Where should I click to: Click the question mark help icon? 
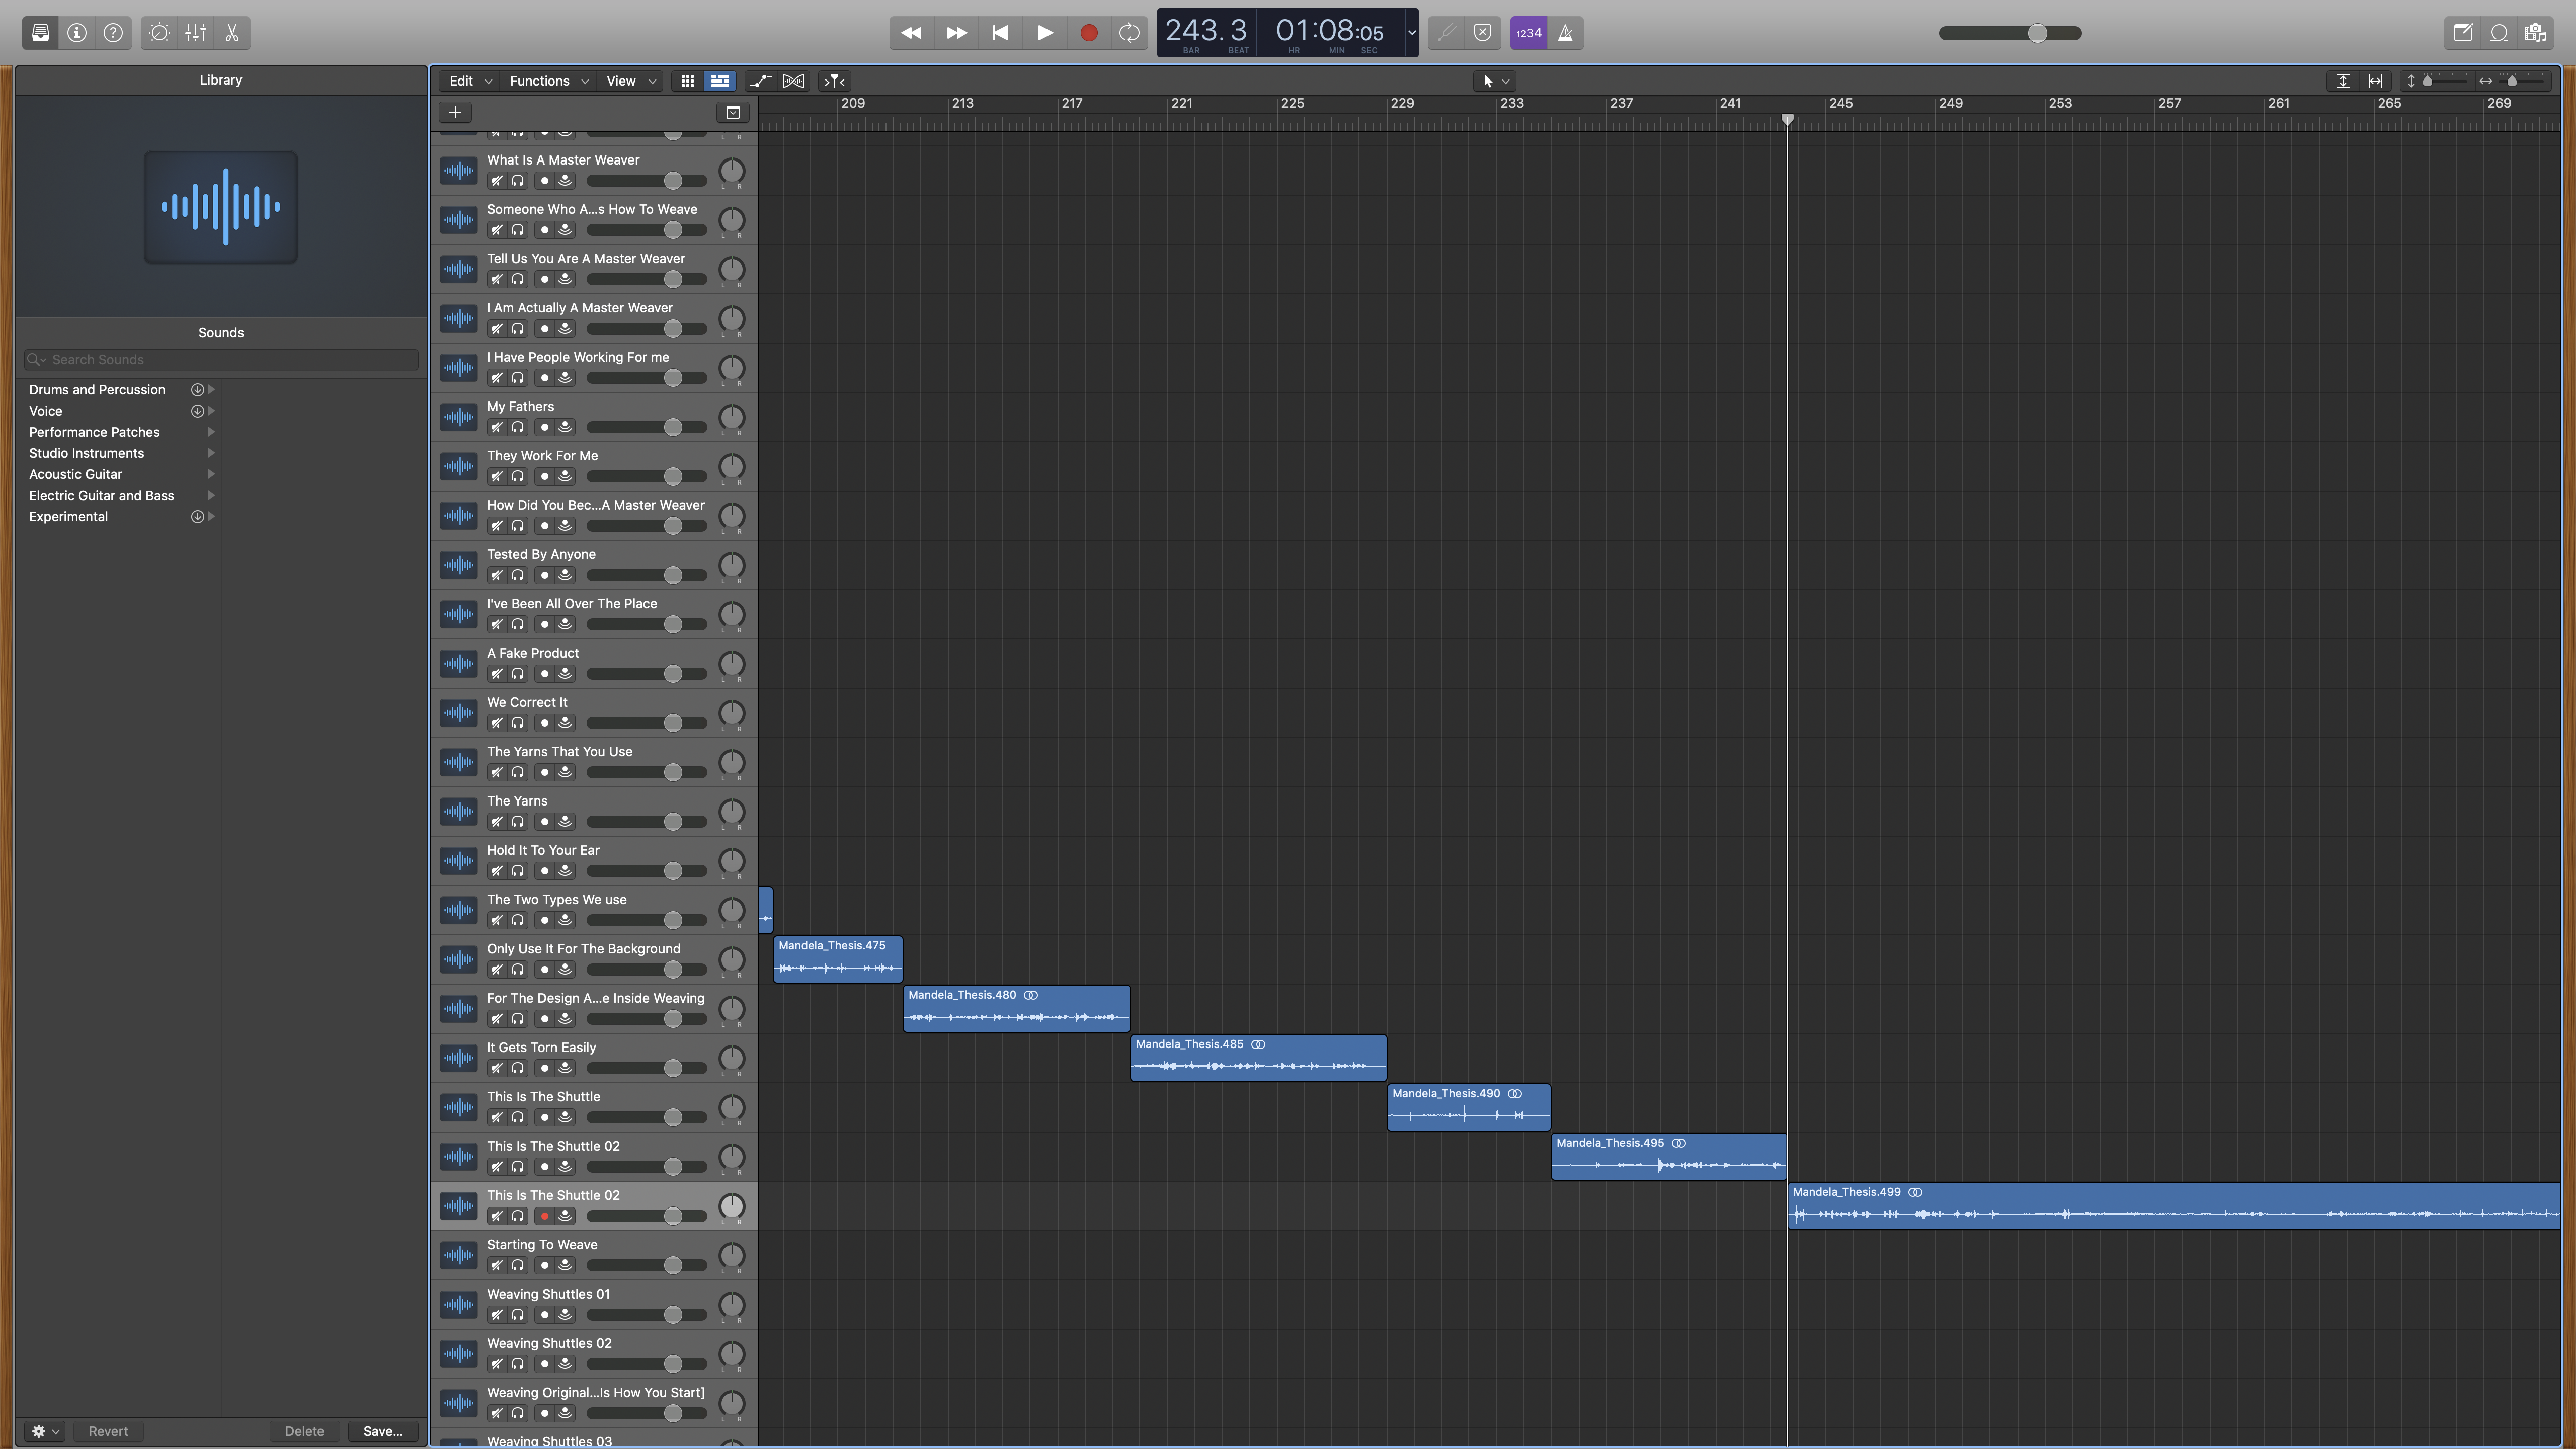coord(114,33)
